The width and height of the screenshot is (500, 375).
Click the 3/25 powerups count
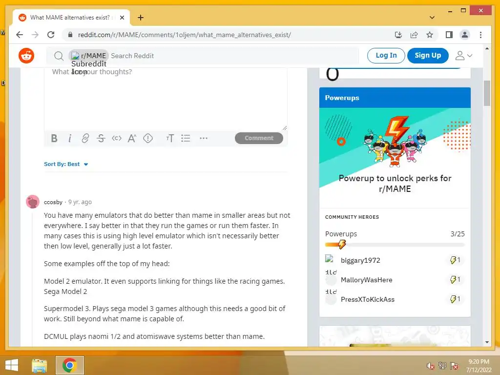pos(457,234)
